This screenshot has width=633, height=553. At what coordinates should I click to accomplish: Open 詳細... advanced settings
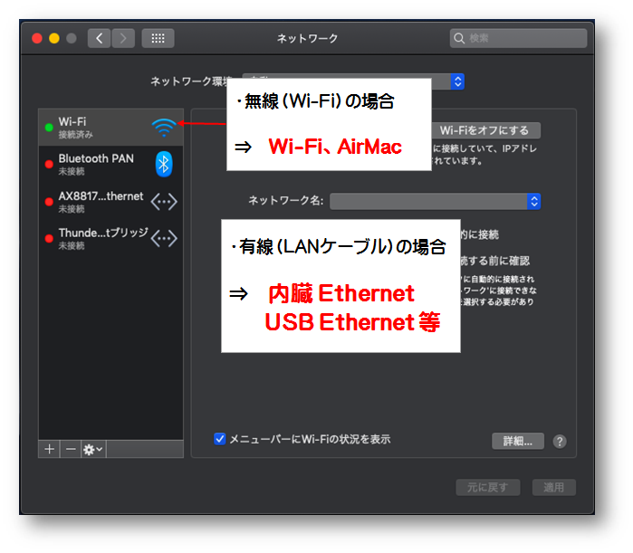(518, 441)
